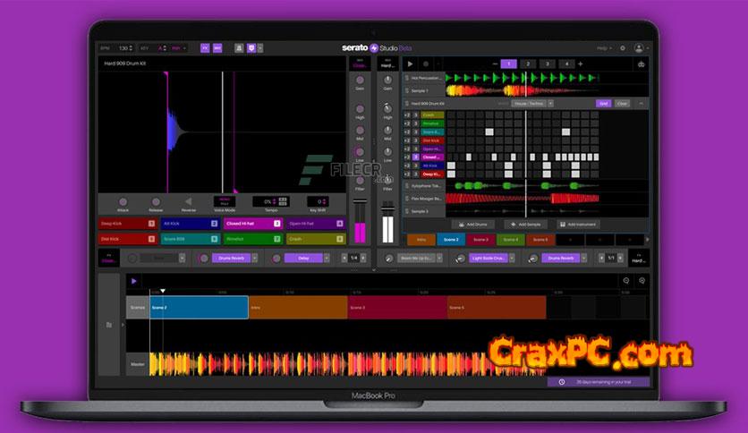Add a pattern with the plus icon
The width and height of the screenshot is (748, 433).
pyautogui.click(x=580, y=64)
